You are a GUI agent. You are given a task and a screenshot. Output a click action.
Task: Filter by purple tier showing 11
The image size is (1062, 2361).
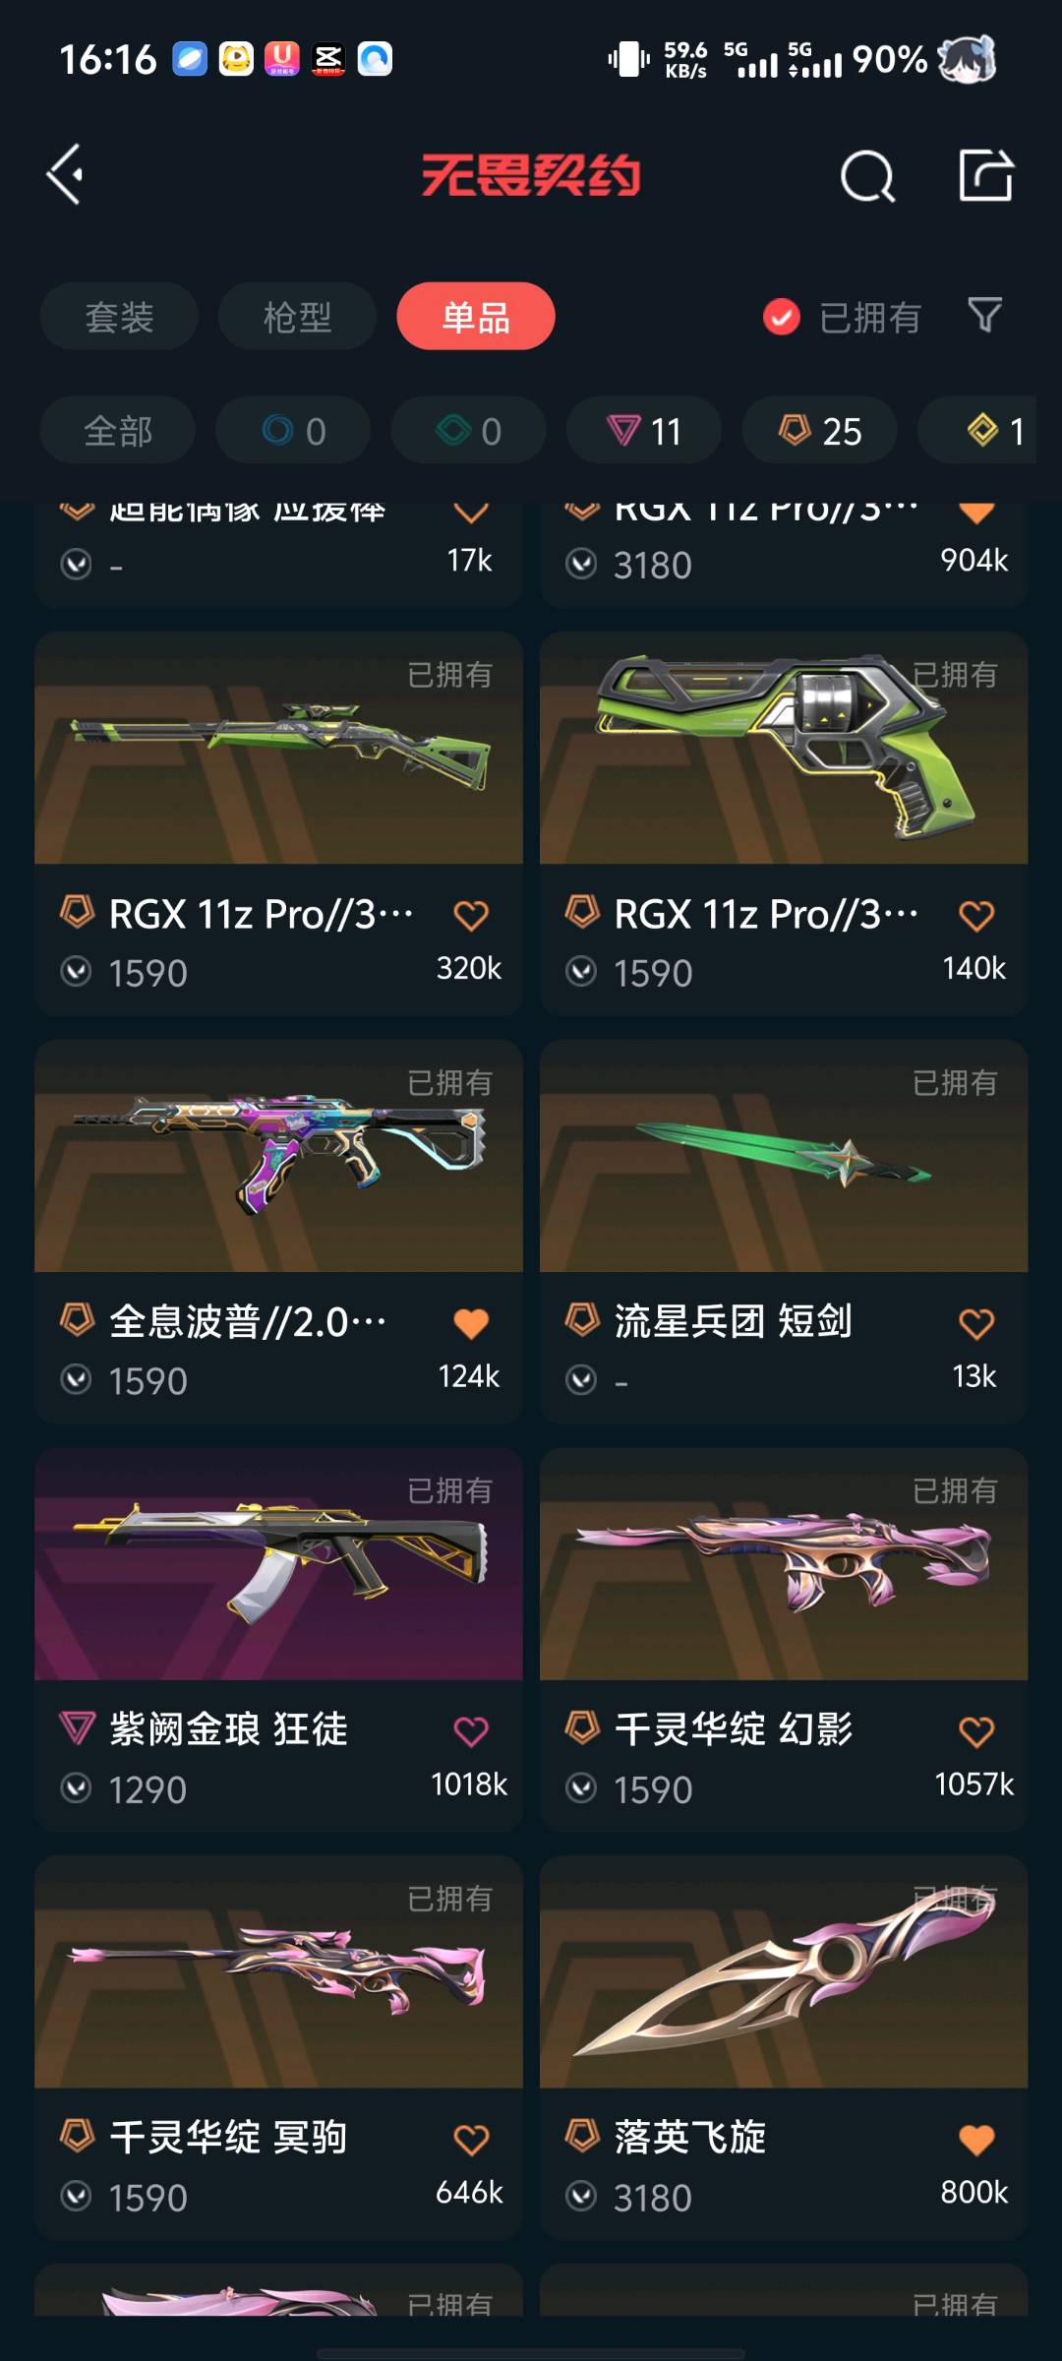pos(644,430)
